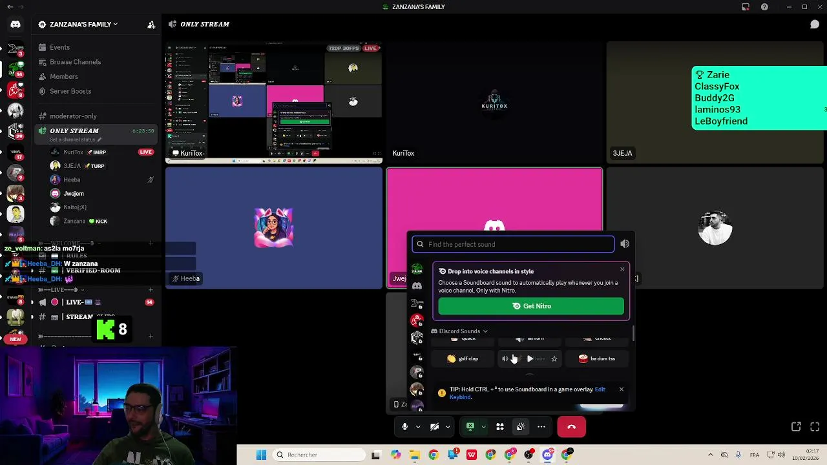Open Server Boosts
This screenshot has width=827, height=465.
[70, 91]
